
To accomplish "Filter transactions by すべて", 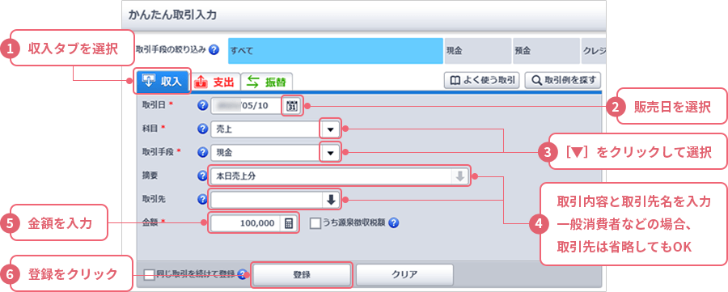I will click(x=336, y=51).
